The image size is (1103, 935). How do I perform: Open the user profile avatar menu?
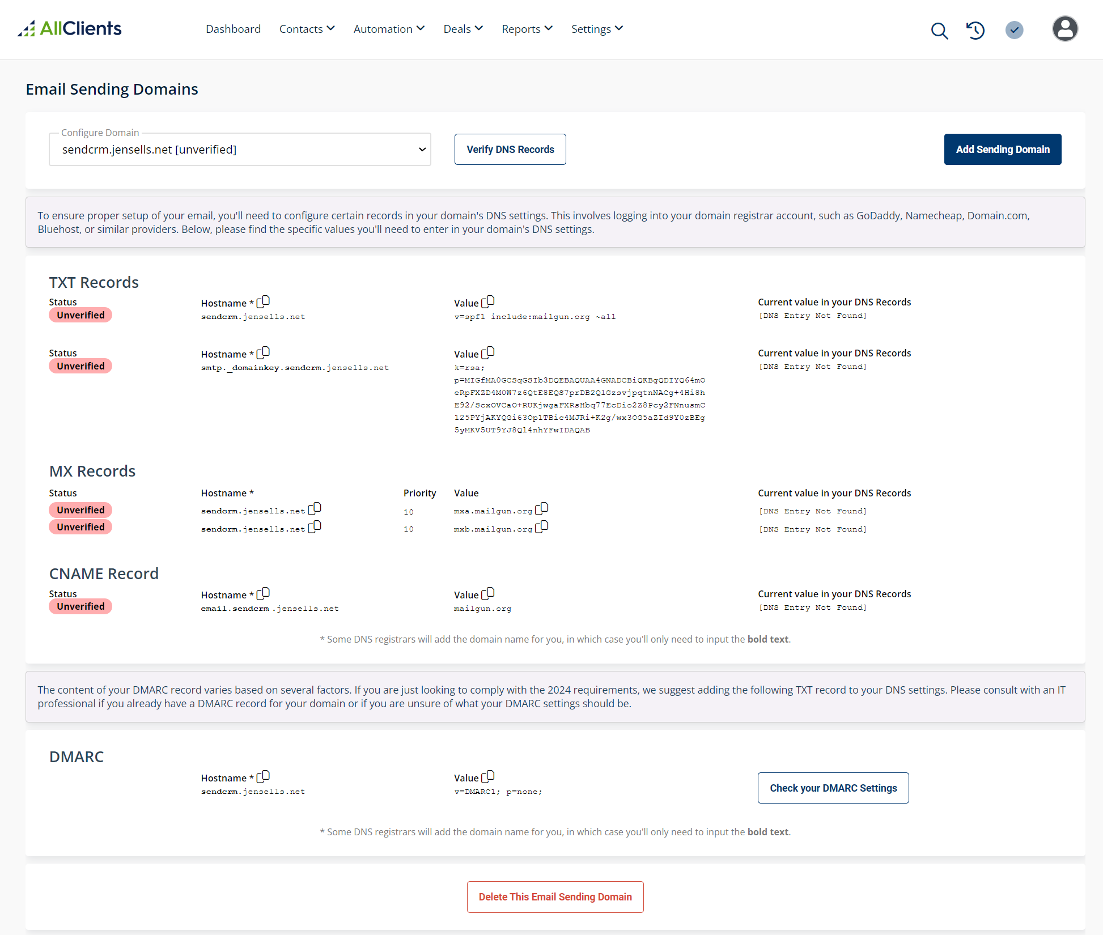coord(1065,28)
